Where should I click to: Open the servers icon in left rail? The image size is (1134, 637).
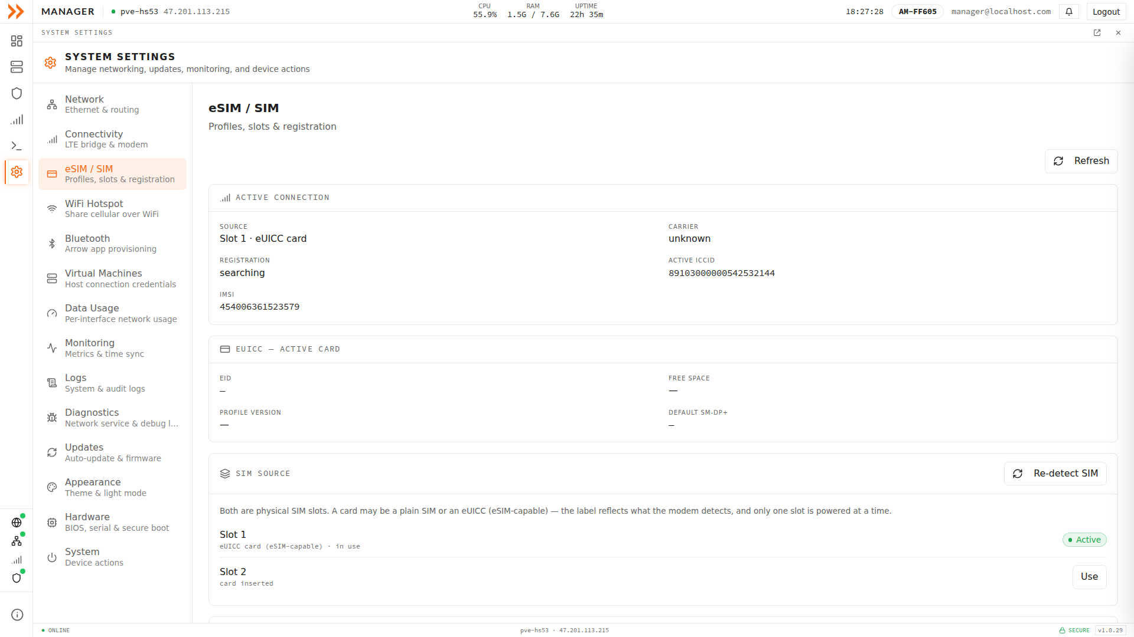click(x=17, y=67)
